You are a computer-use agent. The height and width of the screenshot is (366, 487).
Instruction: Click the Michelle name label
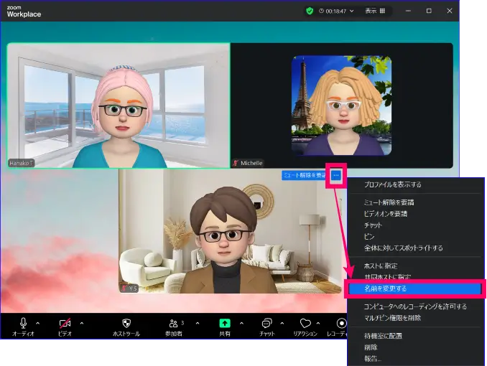[251, 163]
